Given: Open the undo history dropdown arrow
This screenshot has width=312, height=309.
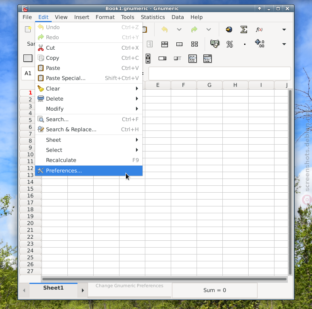Looking at the screenshot, I should coord(179,29).
